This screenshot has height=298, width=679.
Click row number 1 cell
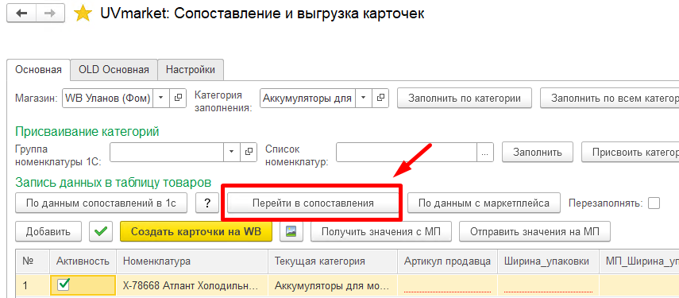click(33, 285)
